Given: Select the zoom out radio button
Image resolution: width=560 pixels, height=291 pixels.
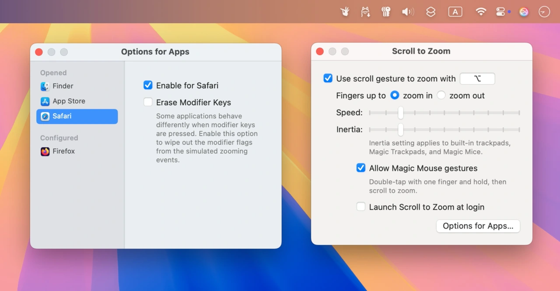Looking at the screenshot, I should [441, 95].
